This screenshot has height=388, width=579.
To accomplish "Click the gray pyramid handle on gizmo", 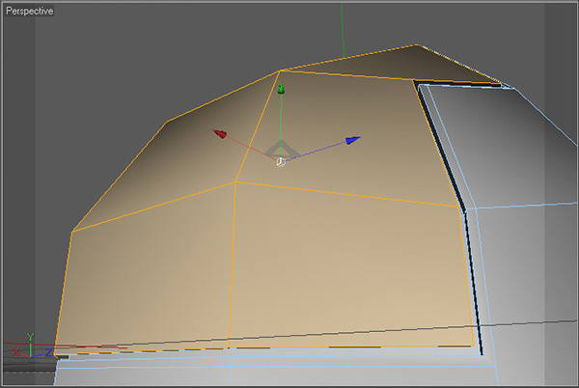I will [280, 150].
